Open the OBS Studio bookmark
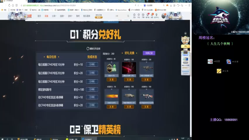Image resolution: width=249 pixels, height=140 pixels. coord(147,10)
